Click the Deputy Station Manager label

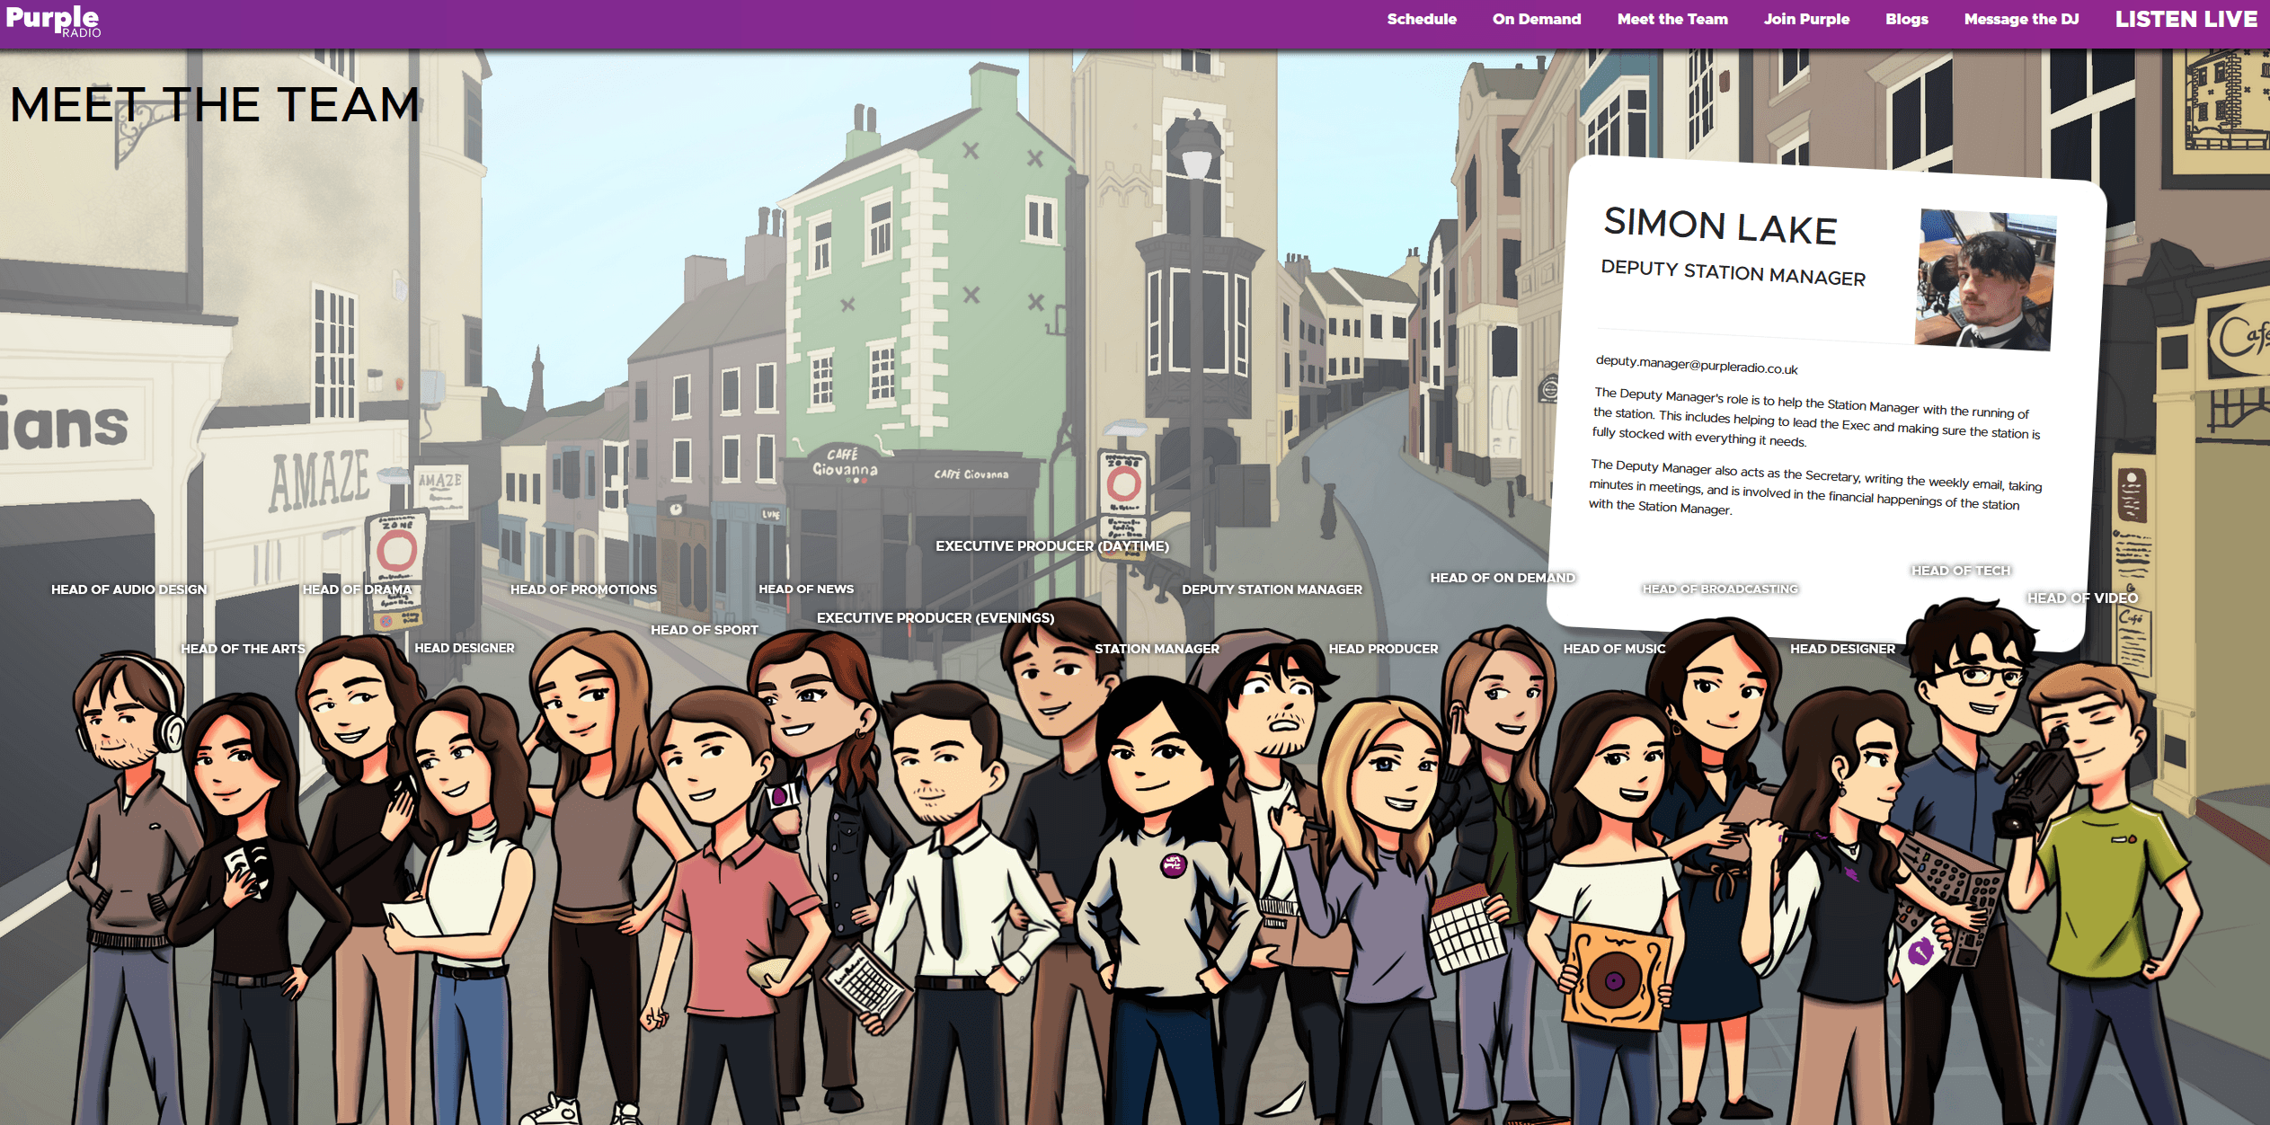coord(1272,589)
